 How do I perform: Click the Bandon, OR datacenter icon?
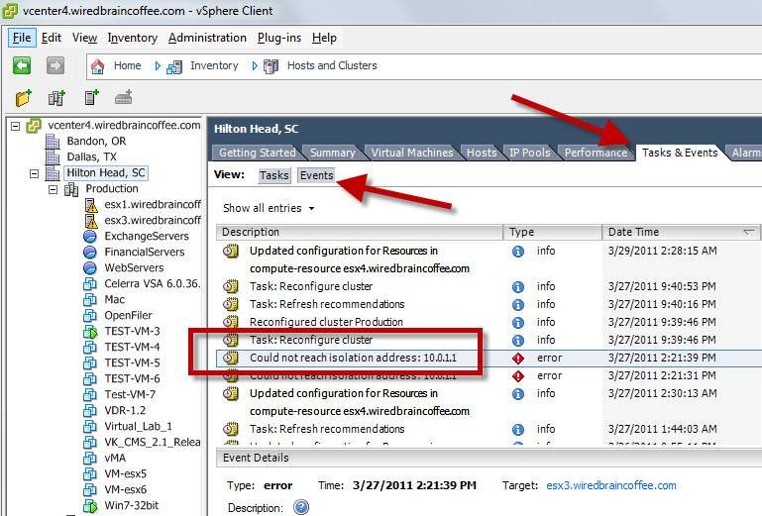(x=52, y=142)
